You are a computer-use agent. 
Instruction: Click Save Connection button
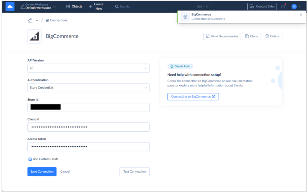pos(42,171)
